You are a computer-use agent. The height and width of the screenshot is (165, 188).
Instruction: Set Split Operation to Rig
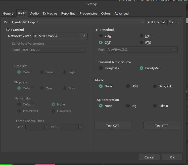tap(131, 106)
